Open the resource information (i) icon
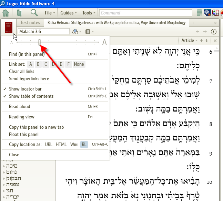Viewport: 223px width, 201px height. tap(214, 32)
